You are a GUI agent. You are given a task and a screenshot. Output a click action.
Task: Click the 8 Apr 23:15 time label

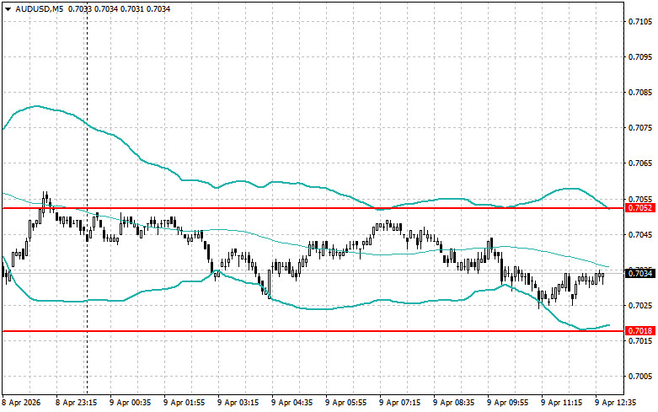[x=77, y=403]
